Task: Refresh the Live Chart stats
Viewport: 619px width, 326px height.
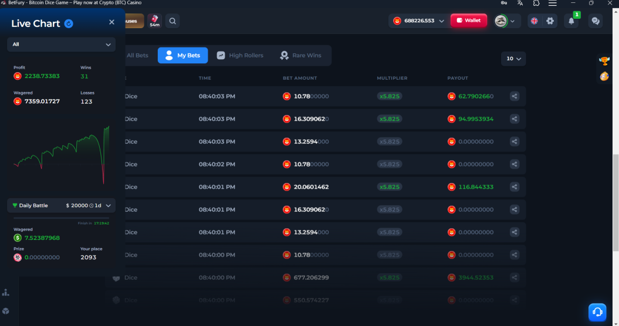Action: click(69, 23)
